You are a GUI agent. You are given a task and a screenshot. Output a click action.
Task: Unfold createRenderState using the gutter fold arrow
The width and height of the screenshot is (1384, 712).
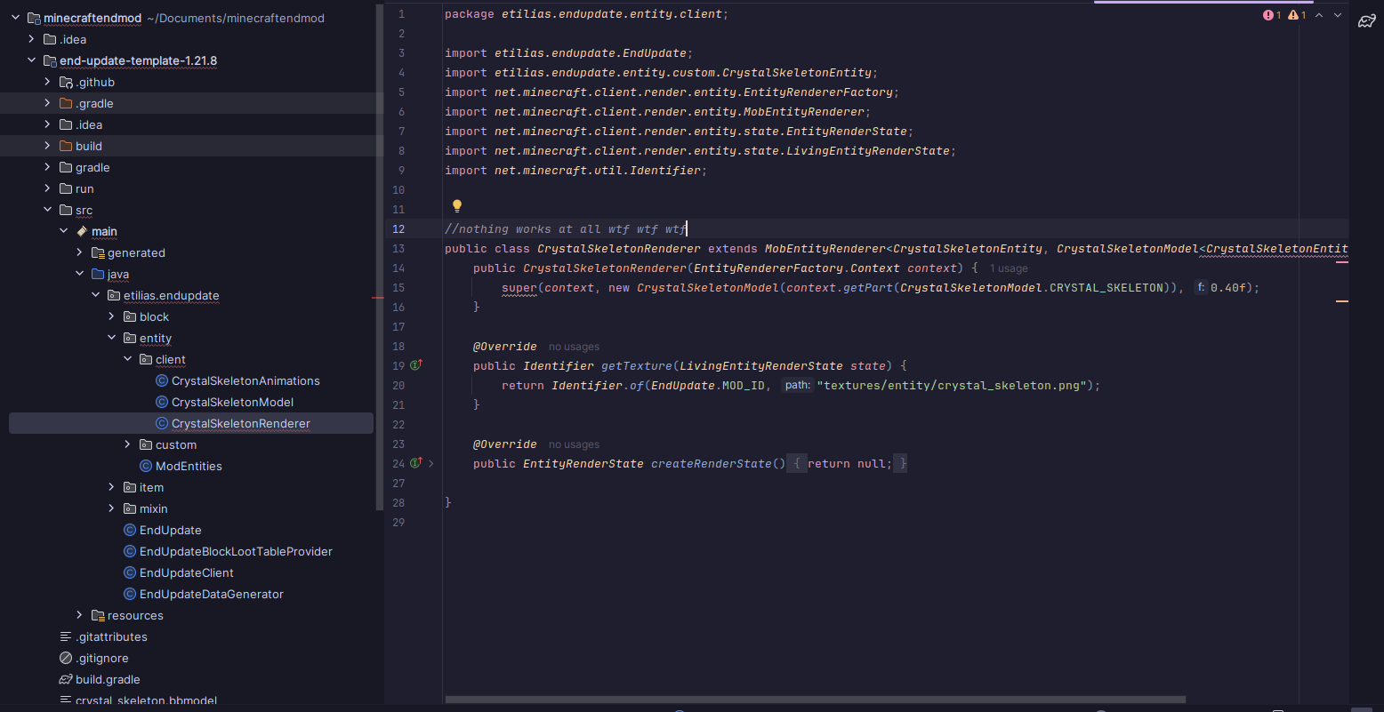pos(431,463)
